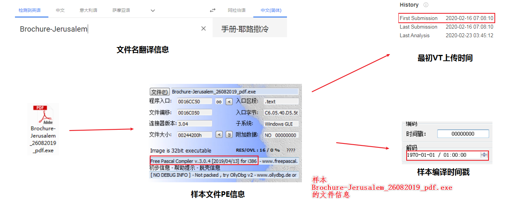
Task: Select 阿拉伯语 as target language
Action: coord(237,11)
